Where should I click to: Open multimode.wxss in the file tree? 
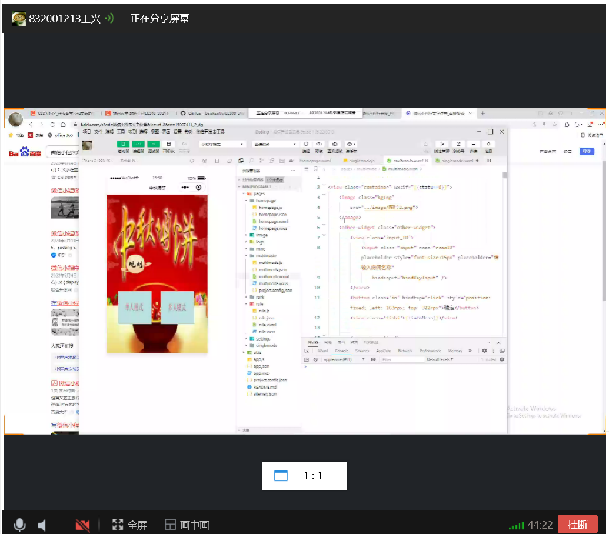point(270,283)
